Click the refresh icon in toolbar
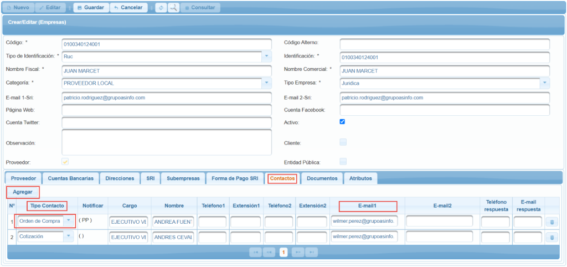Screen dimensions: 567x267 click(x=161, y=8)
